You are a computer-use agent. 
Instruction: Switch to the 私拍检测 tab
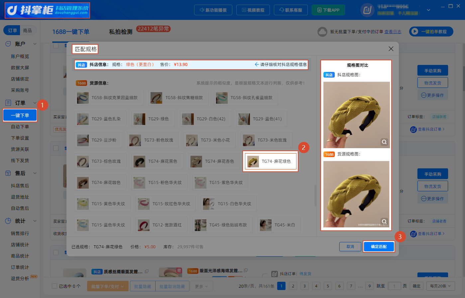[x=121, y=32]
